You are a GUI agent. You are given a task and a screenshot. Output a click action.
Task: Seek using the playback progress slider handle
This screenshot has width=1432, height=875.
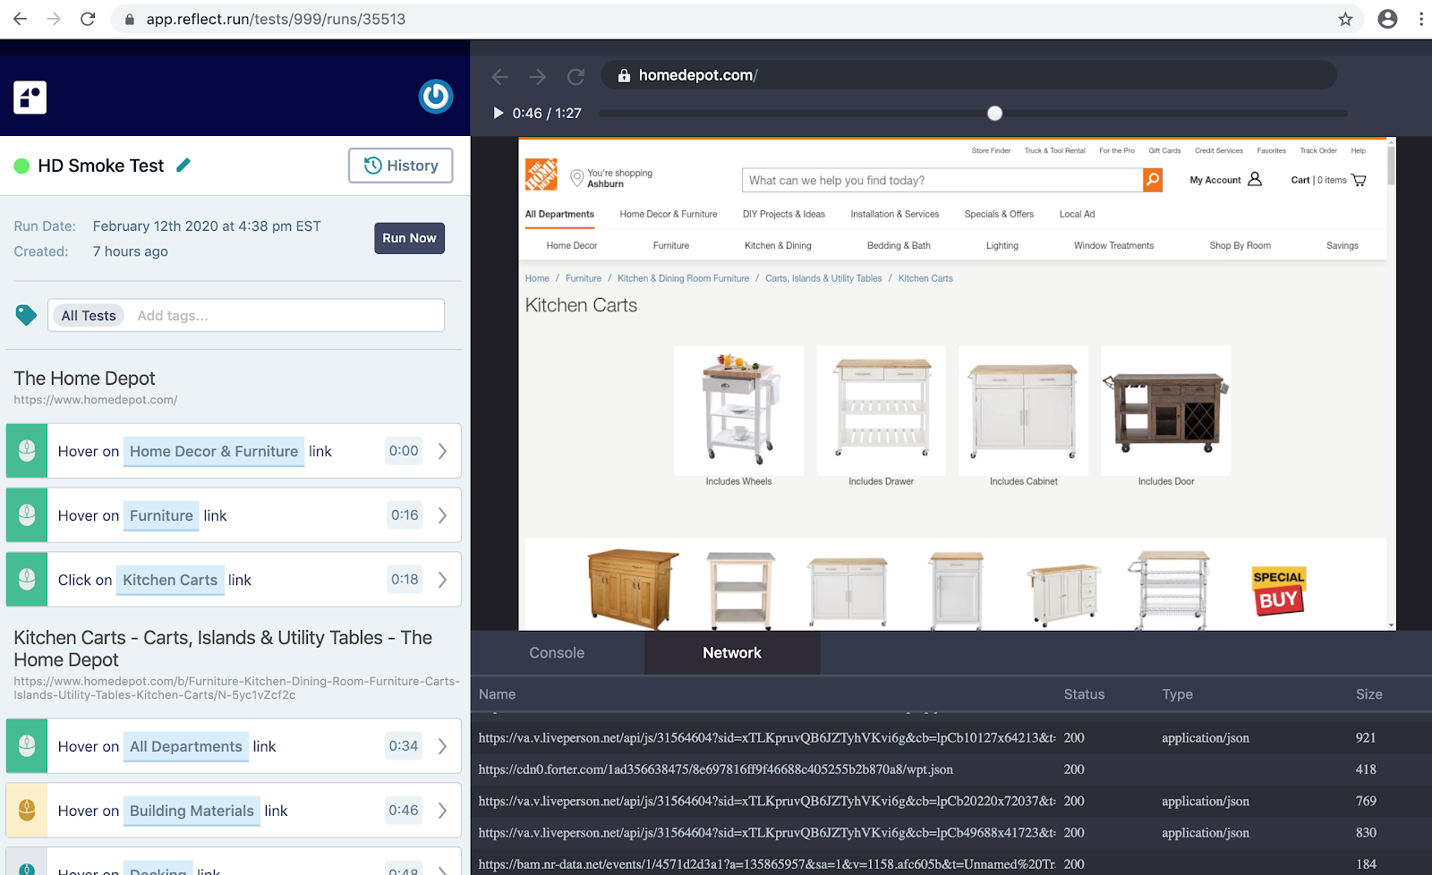point(994,113)
